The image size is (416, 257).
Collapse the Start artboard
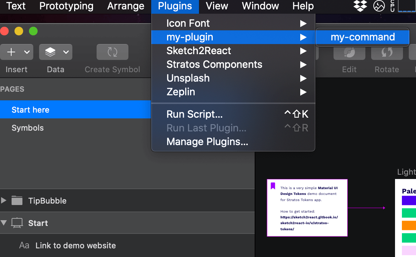[x=4, y=223]
